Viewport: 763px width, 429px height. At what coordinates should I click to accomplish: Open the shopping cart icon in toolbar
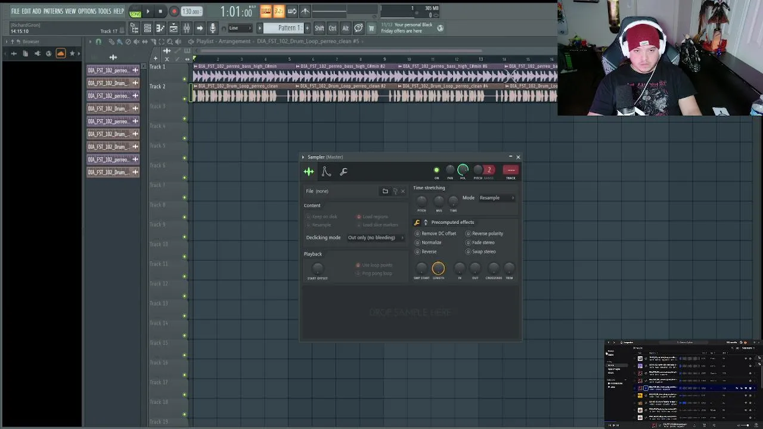(371, 28)
